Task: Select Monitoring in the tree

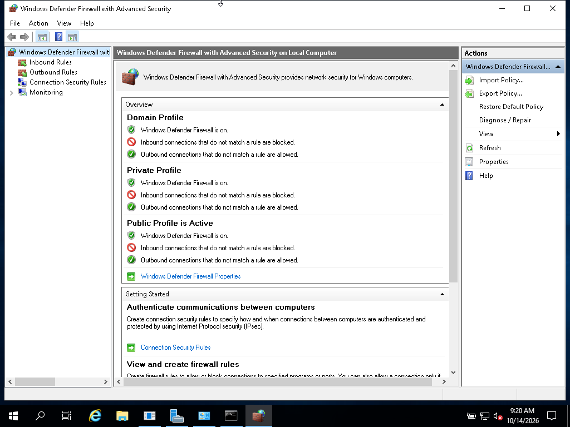Action: point(46,92)
